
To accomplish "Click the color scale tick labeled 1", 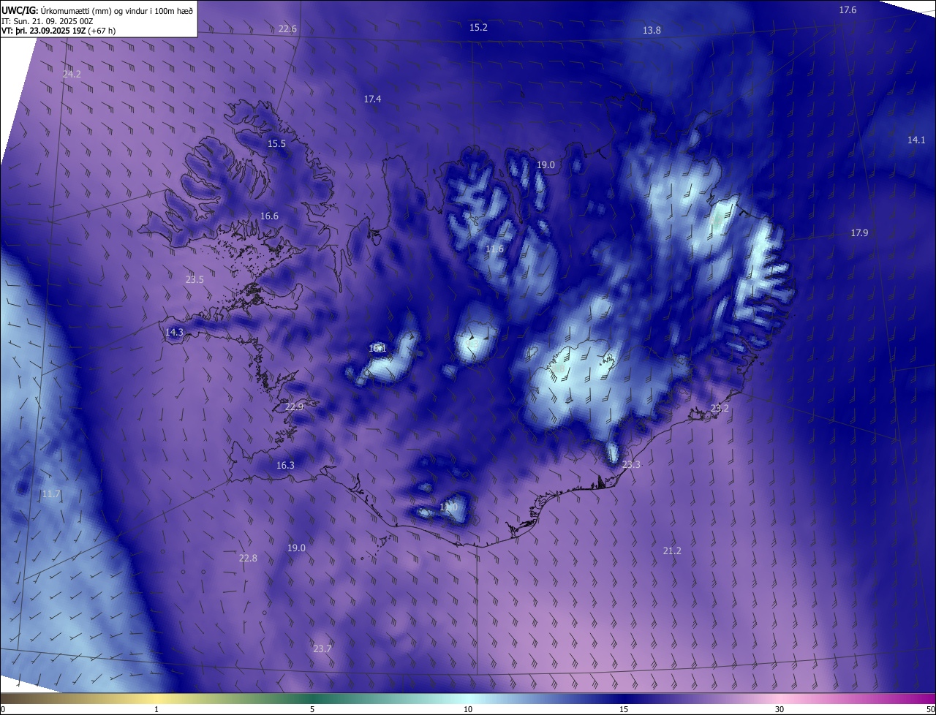I will tap(156, 709).
